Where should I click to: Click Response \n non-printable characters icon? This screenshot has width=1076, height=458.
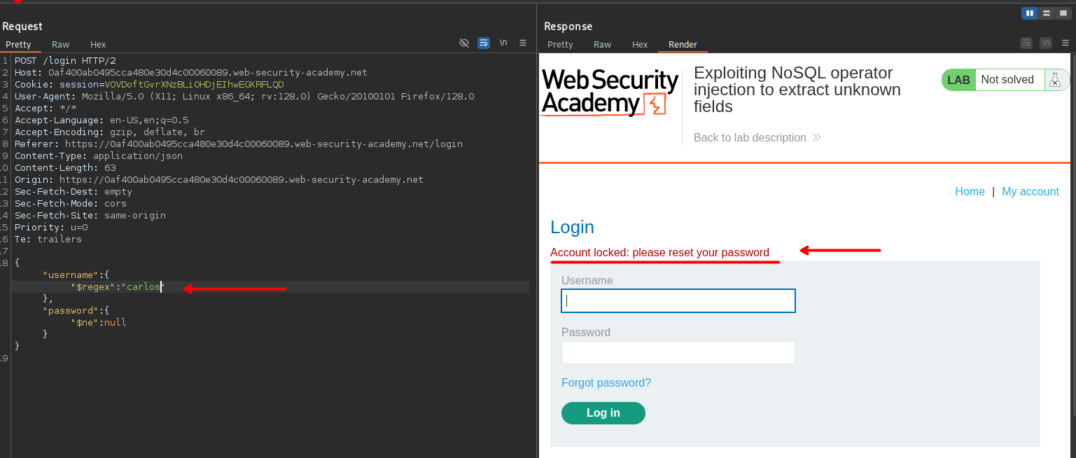coord(1046,43)
